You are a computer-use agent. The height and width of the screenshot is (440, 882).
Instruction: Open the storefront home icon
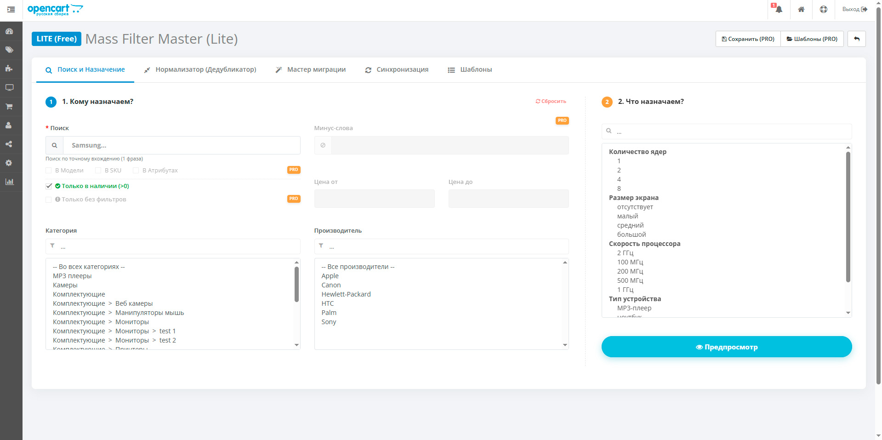[x=801, y=10]
